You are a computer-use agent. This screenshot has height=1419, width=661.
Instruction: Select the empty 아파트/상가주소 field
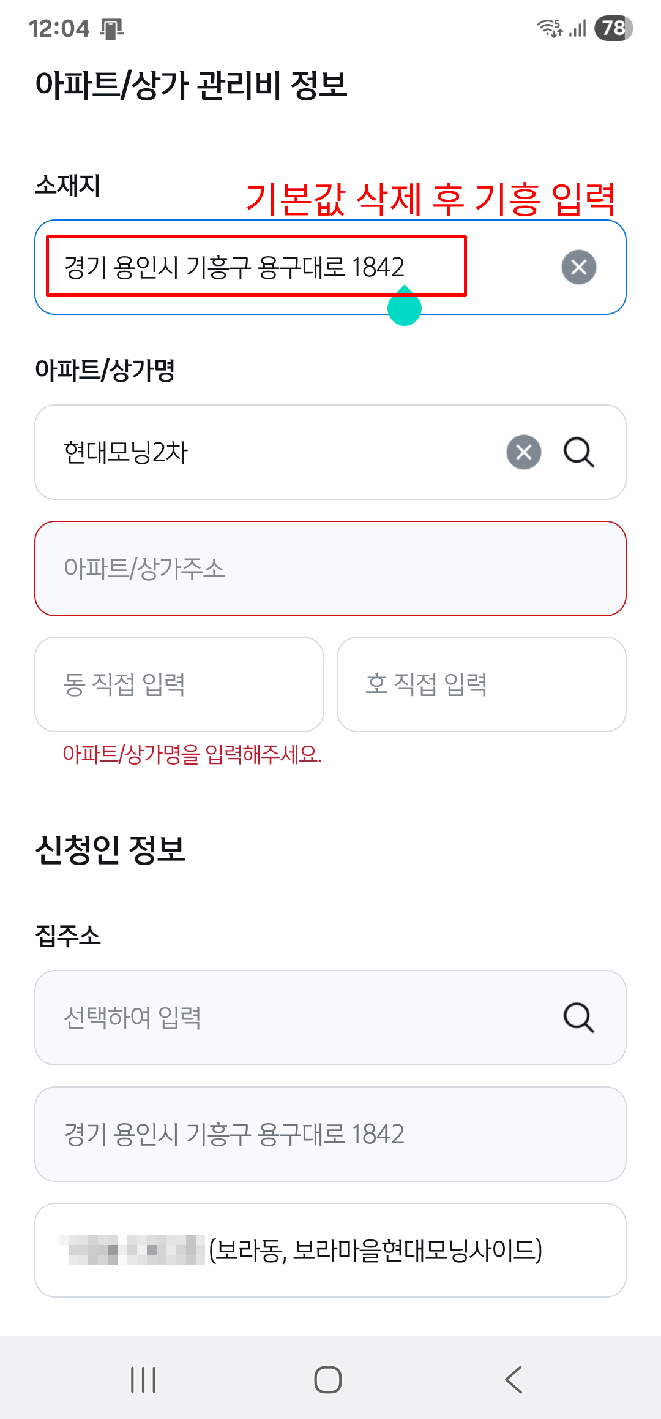(330, 569)
